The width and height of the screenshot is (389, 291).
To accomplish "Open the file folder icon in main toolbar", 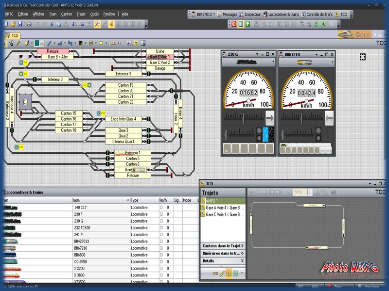I will (x=13, y=24).
